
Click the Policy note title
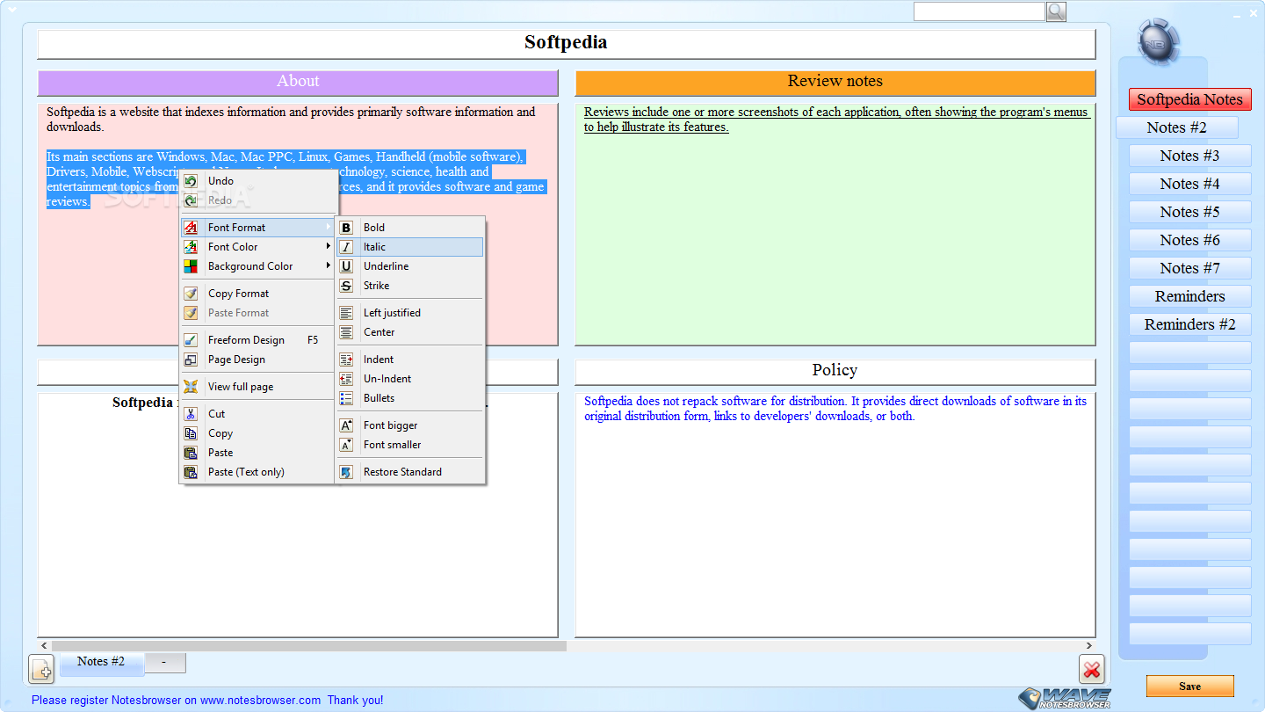835,371
